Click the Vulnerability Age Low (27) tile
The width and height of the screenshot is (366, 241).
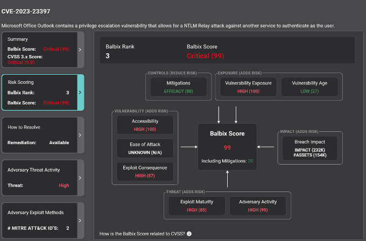309,87
